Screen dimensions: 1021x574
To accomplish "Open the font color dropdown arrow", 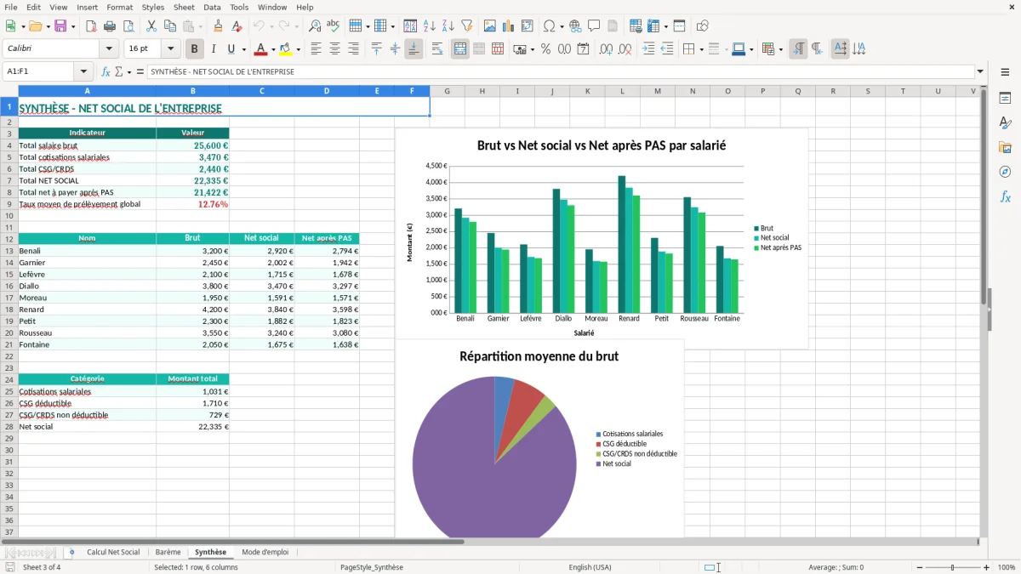I will tap(272, 49).
